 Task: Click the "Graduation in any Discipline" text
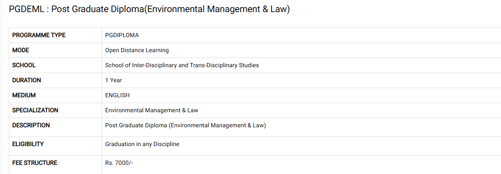coord(142,144)
